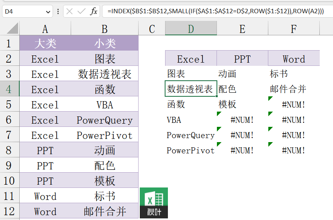Select column B header
Image resolution: width=333 pixels, height=220 pixels.
(104, 29)
